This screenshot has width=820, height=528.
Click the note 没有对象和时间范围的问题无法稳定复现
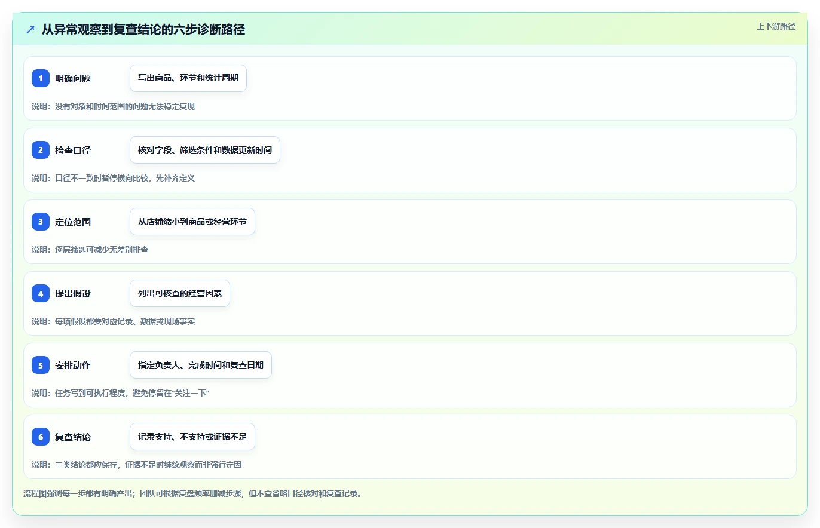point(125,106)
